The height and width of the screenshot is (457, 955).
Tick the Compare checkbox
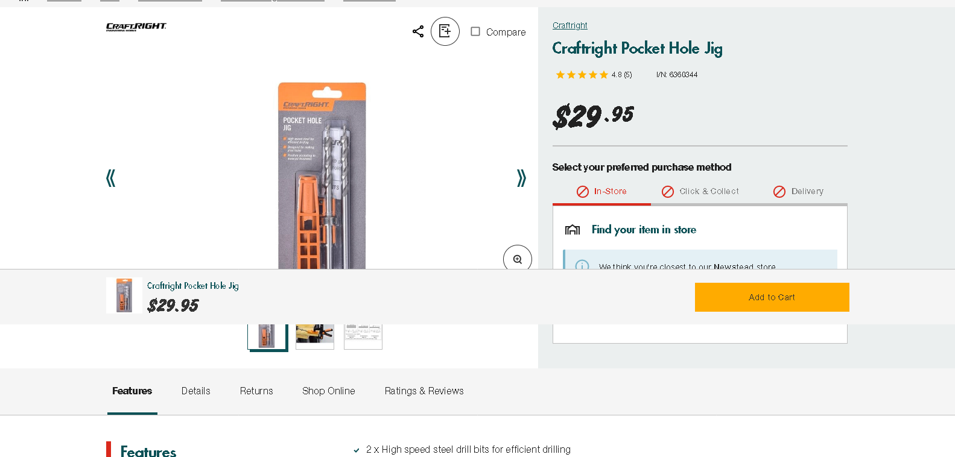coord(475,31)
